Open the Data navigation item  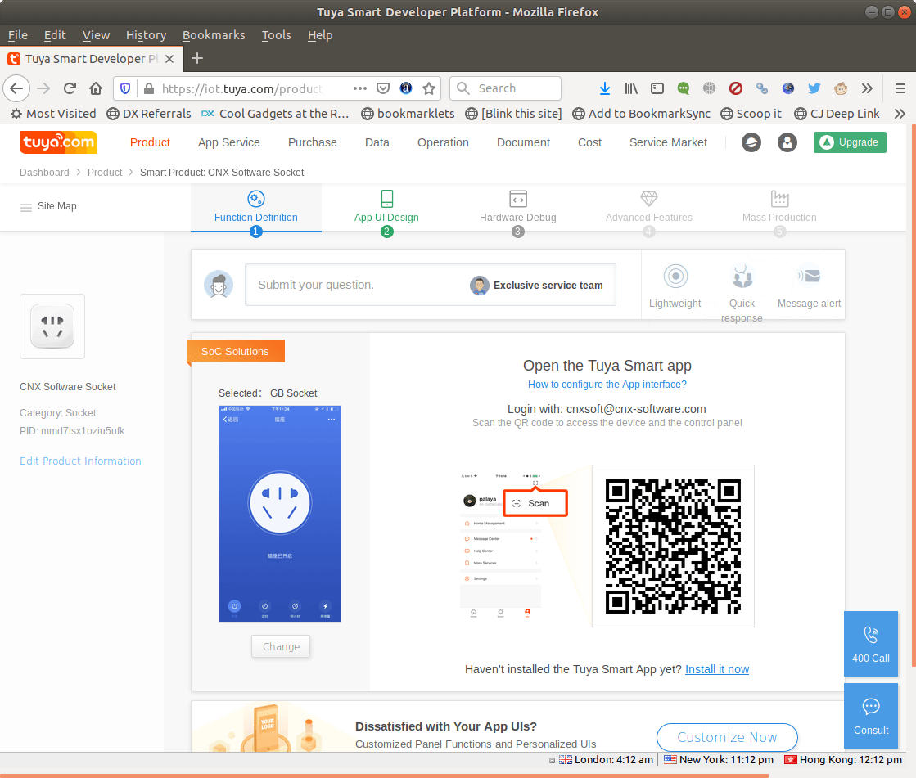coord(377,142)
